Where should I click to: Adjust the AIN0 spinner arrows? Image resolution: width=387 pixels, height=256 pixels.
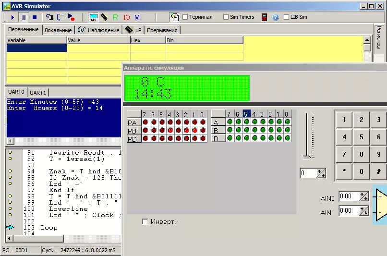(x=364, y=196)
